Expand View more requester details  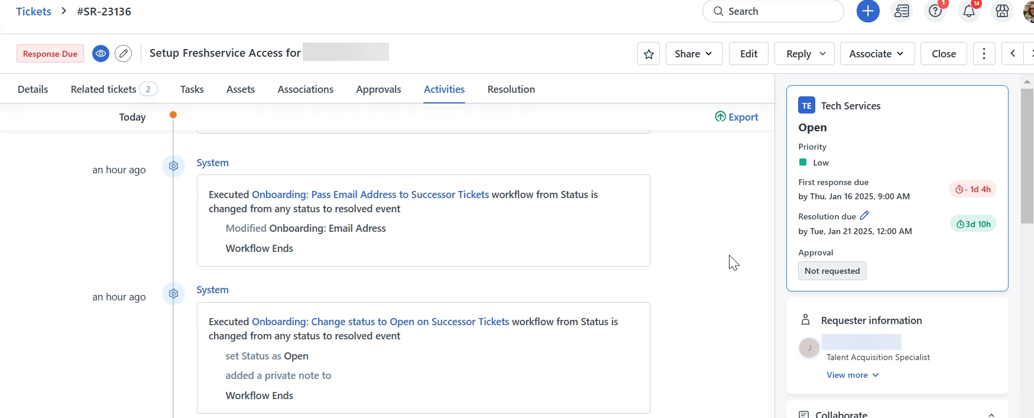853,375
